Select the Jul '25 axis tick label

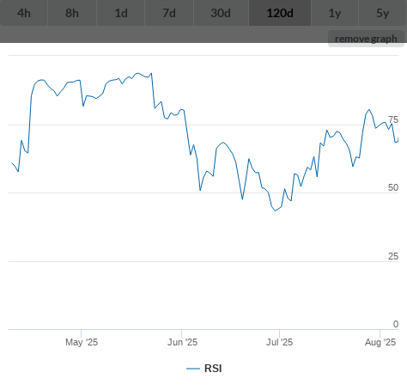coord(279,342)
